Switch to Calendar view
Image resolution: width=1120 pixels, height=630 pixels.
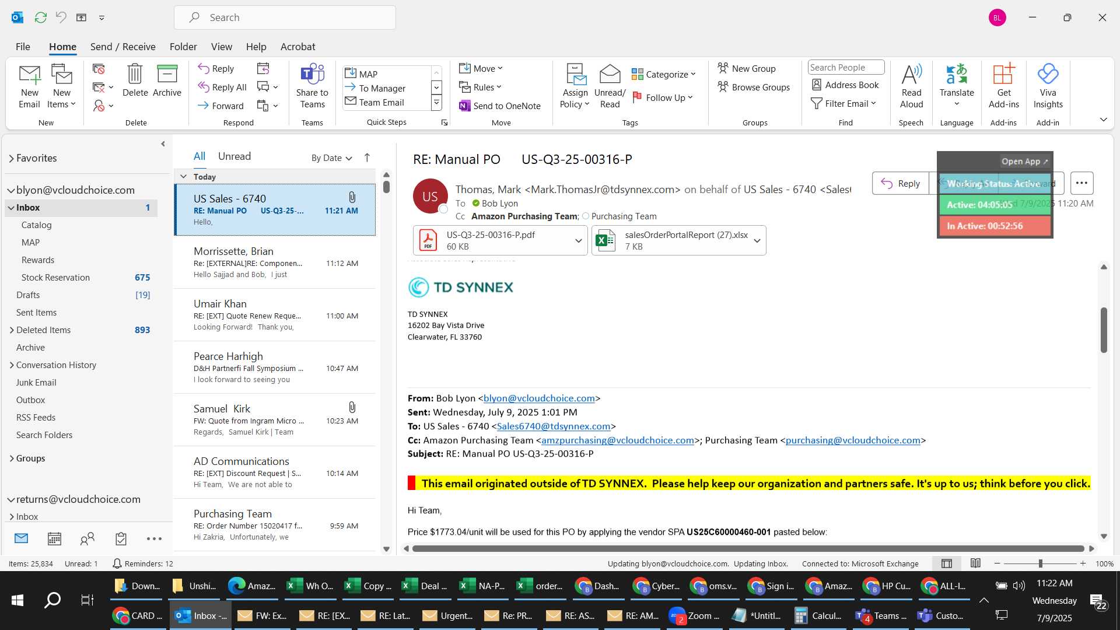(x=54, y=538)
